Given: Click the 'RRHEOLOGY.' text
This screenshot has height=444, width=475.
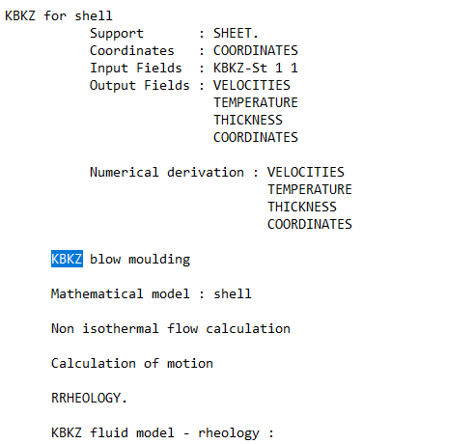Looking at the screenshot, I should coord(90,398).
